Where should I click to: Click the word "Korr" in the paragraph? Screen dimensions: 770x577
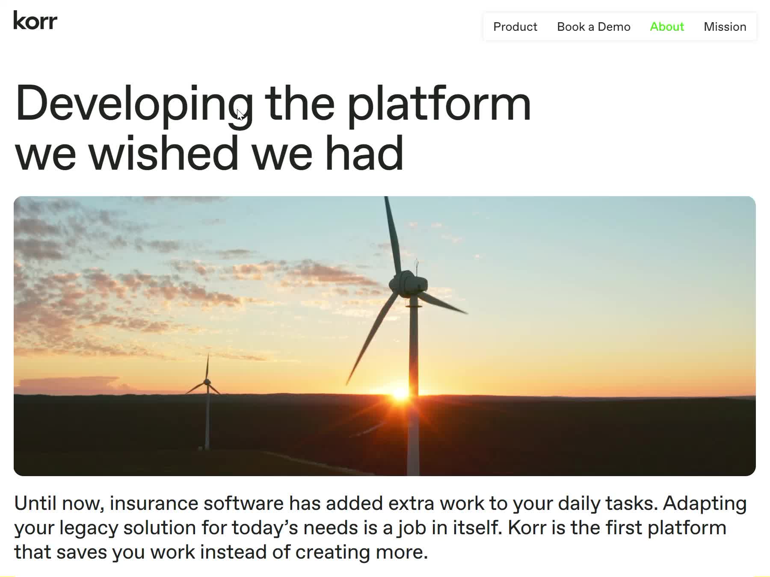(527, 527)
